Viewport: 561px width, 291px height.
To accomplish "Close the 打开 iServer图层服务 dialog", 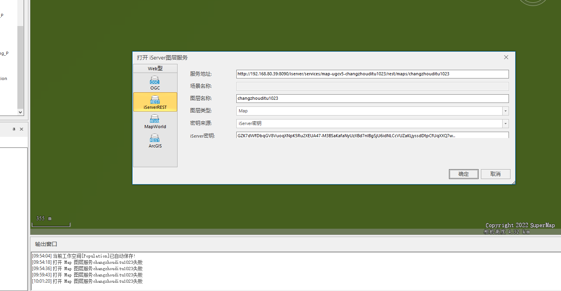I will click(506, 58).
